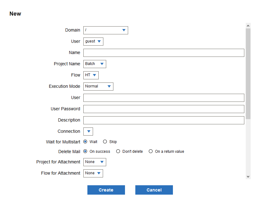Open the empty Connection dropdown
This screenshot has height=204, width=260.
pos(88,132)
